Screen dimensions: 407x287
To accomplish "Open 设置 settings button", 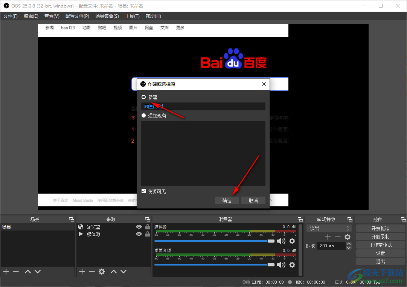I will coord(380,253).
